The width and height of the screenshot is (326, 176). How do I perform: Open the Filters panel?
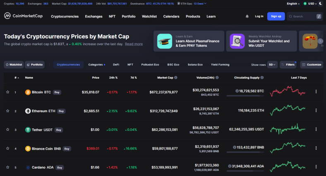[x=288, y=65]
